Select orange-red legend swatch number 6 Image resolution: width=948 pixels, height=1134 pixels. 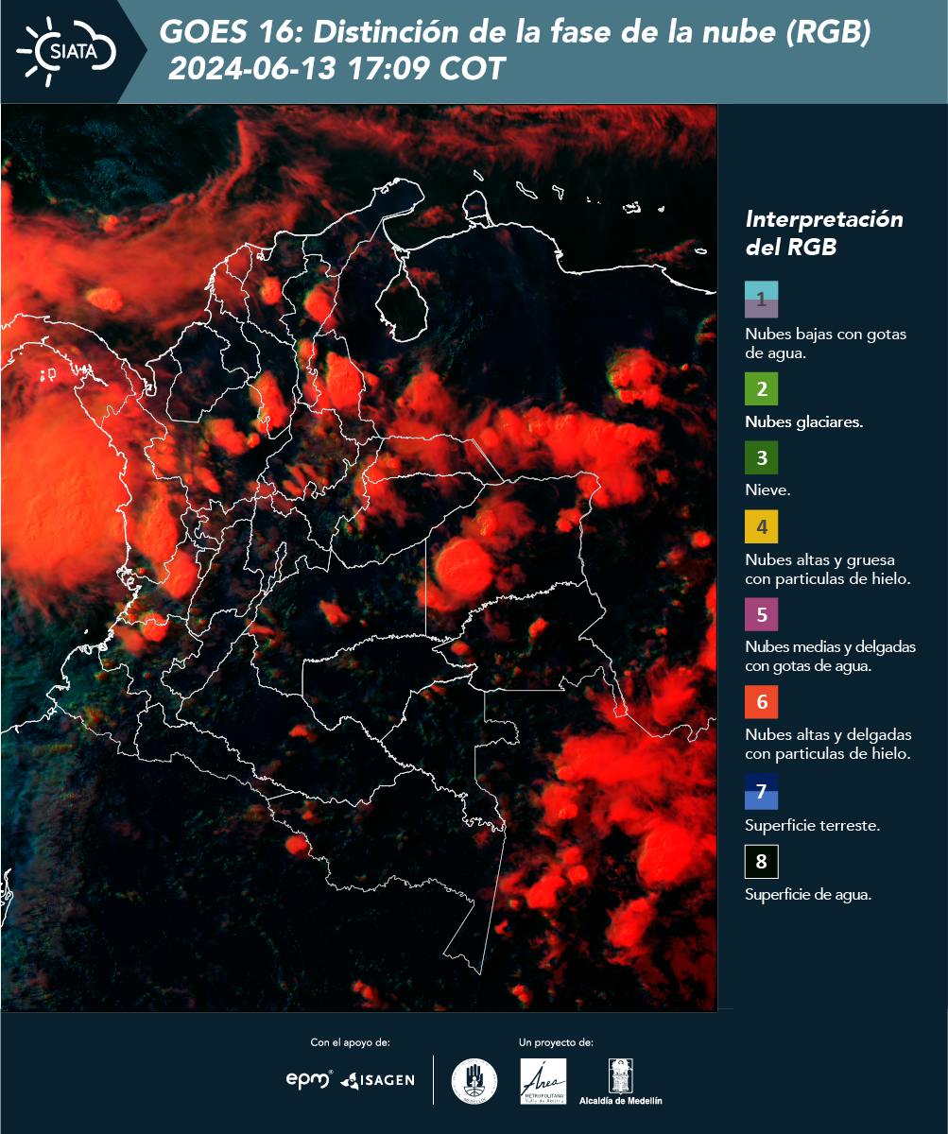pos(761,702)
